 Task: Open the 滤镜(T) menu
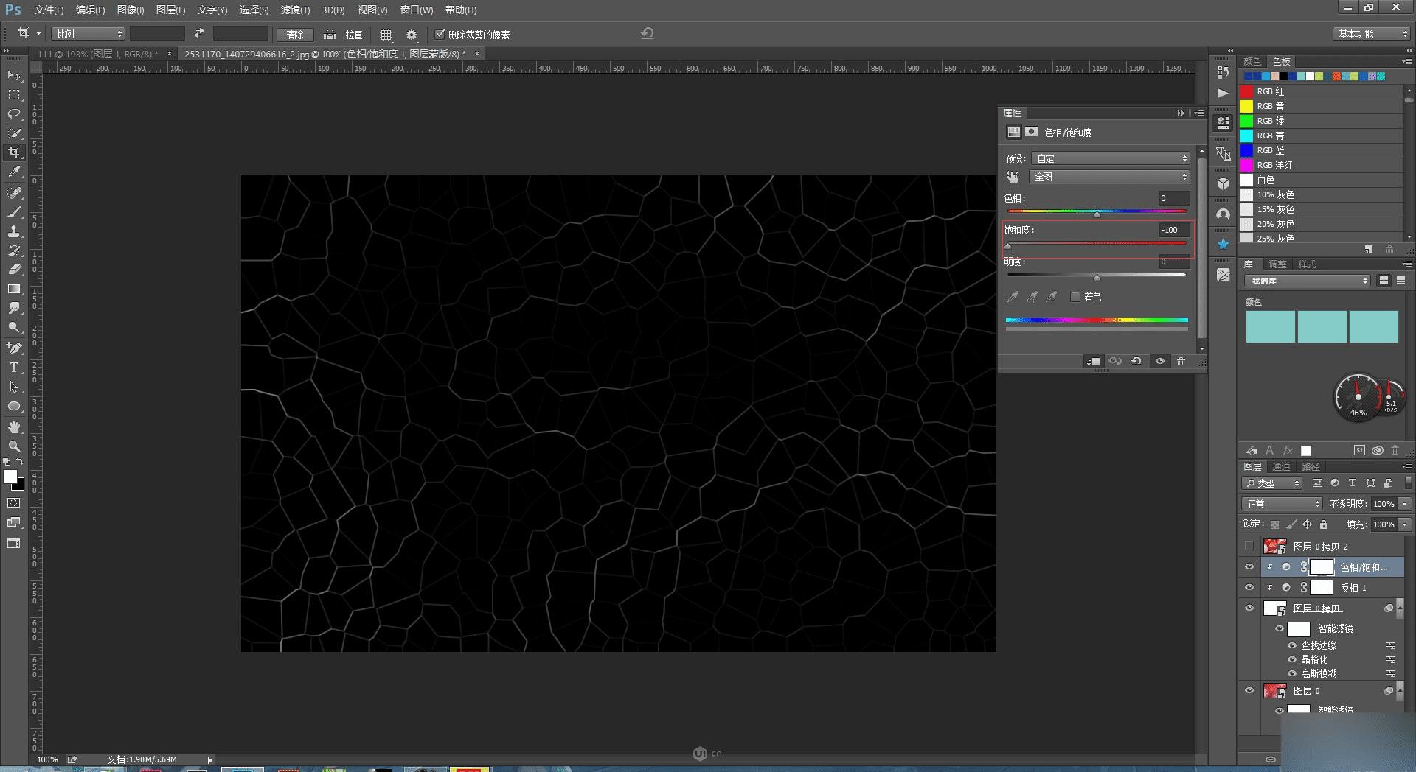(x=295, y=10)
